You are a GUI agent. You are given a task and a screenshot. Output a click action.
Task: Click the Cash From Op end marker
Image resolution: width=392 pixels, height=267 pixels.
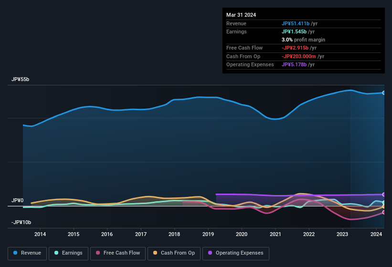(x=384, y=206)
